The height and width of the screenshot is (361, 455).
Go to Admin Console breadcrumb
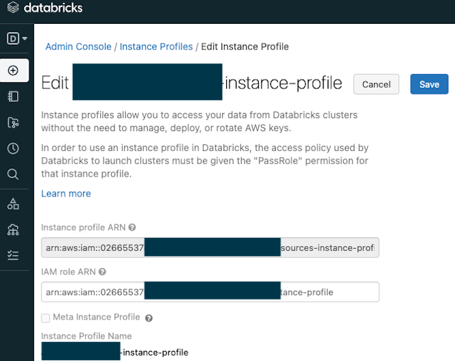pyautogui.click(x=78, y=46)
